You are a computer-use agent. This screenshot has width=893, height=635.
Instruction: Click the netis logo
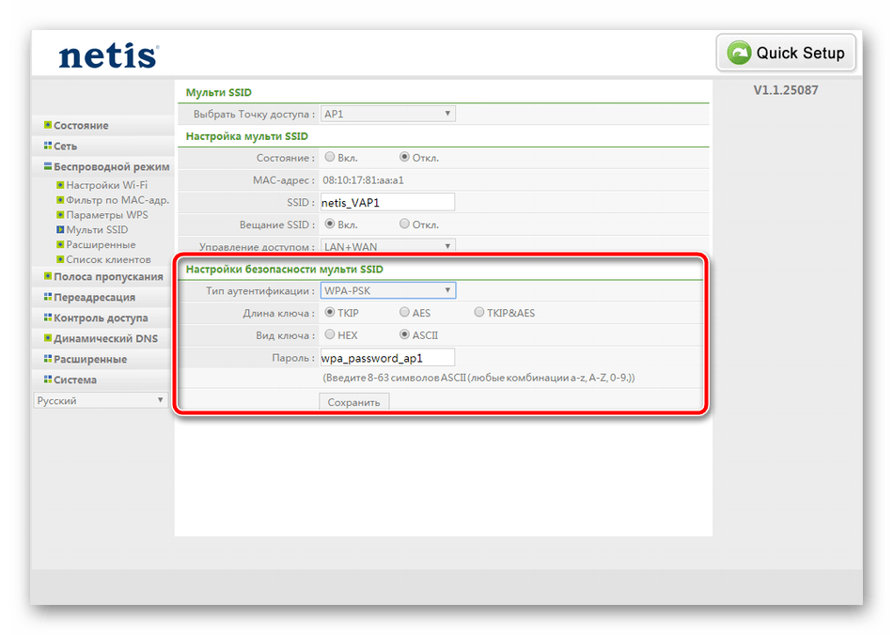pyautogui.click(x=107, y=55)
